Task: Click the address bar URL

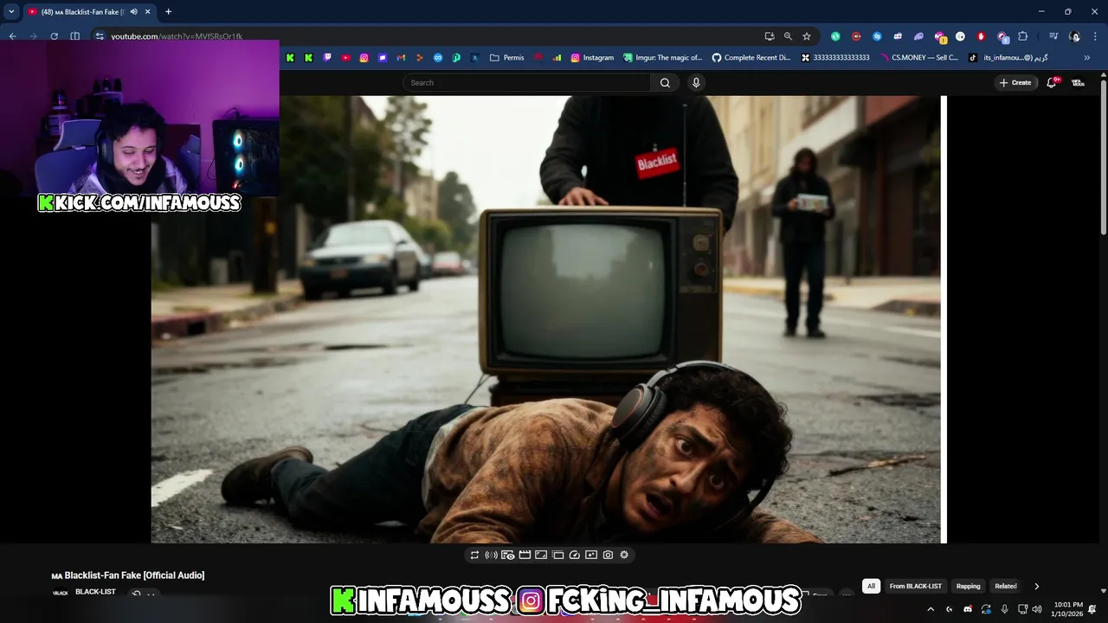Action: [177, 36]
